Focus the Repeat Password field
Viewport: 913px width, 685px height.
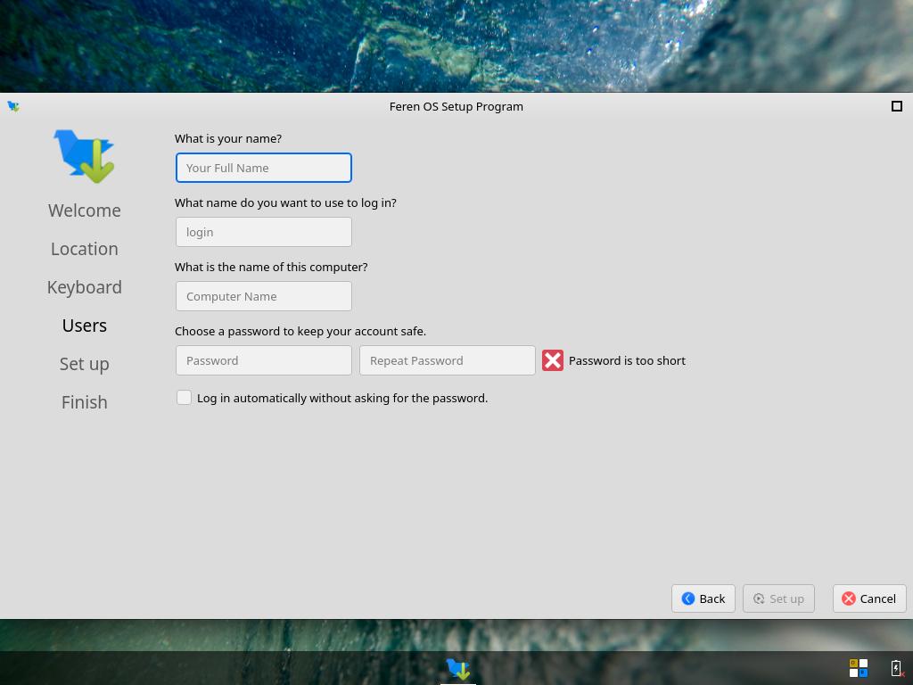click(x=448, y=360)
